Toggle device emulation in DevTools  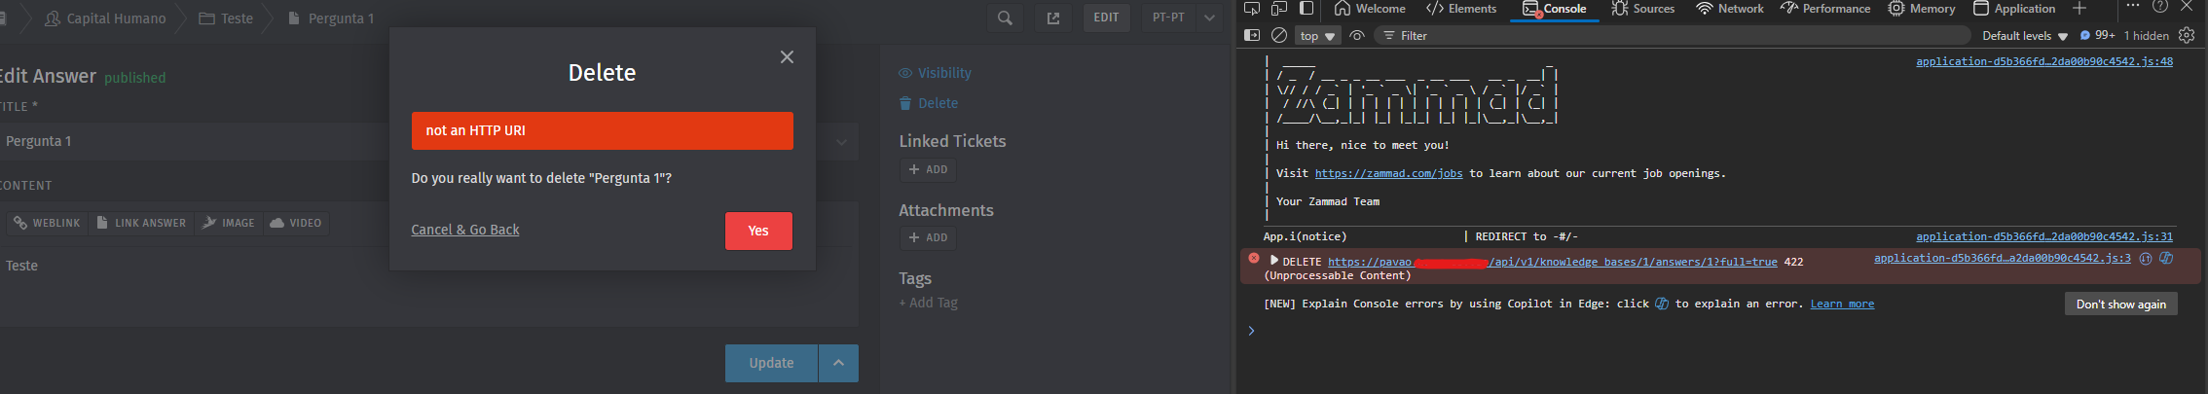[x=1279, y=8]
